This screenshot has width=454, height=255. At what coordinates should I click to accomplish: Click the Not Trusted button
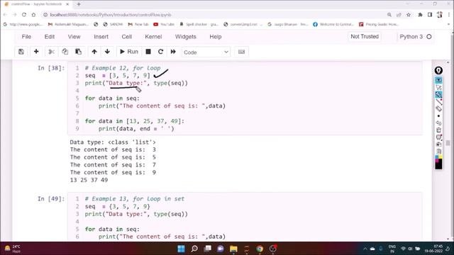coord(365,36)
